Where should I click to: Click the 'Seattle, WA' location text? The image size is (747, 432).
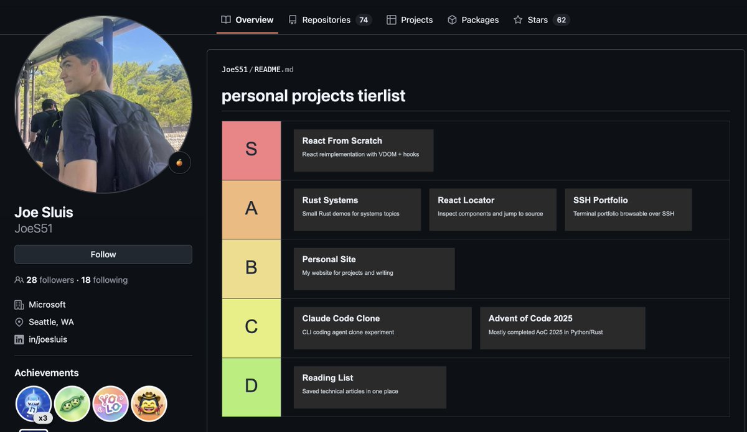(x=52, y=322)
